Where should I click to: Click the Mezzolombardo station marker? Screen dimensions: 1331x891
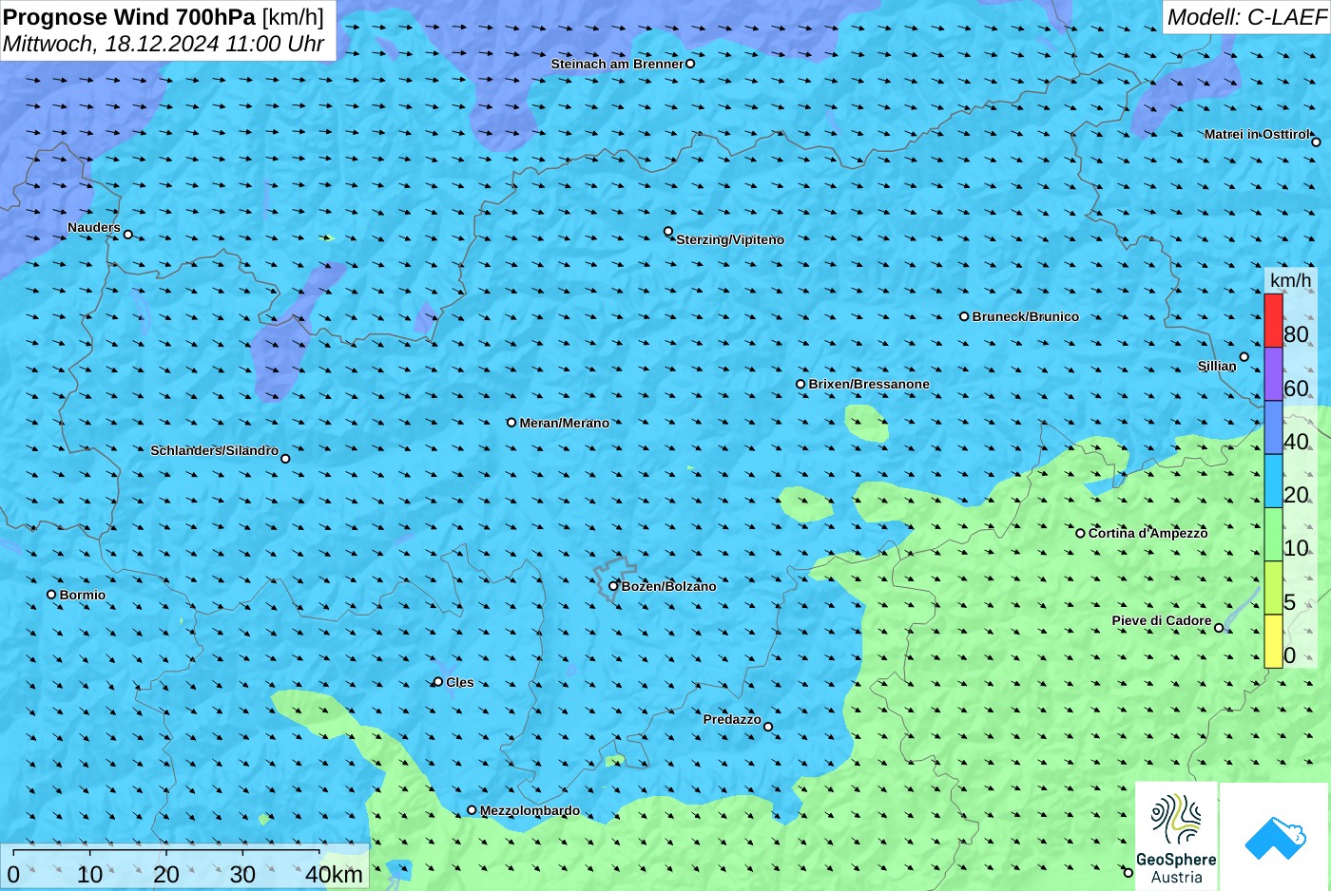click(x=472, y=810)
